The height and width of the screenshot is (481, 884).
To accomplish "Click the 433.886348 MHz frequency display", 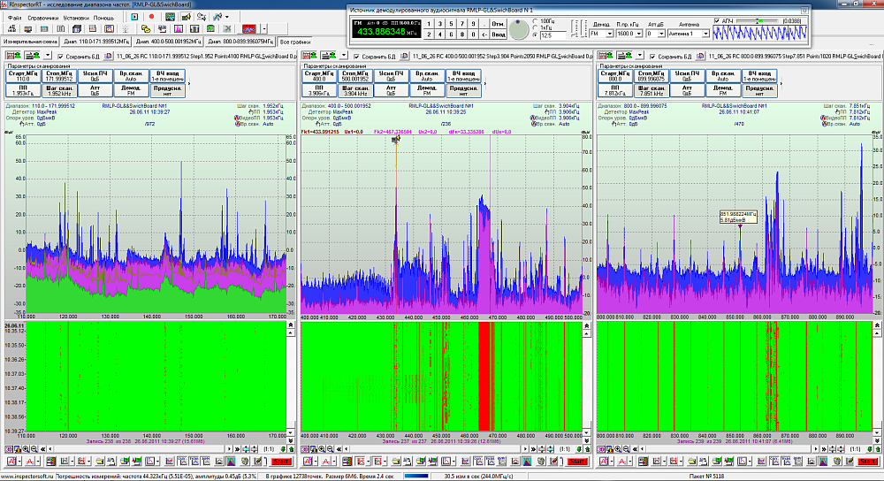I will (x=382, y=31).
